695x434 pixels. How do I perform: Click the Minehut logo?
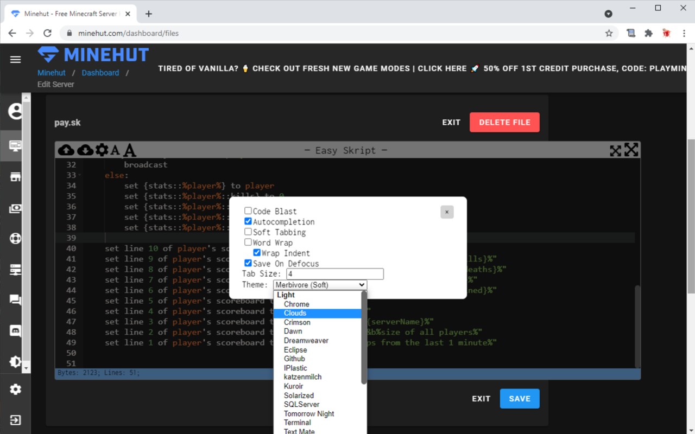93,55
